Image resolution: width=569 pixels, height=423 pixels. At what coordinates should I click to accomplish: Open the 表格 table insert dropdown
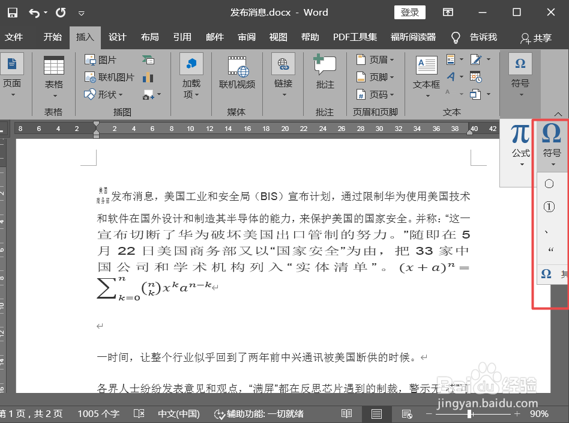click(53, 76)
